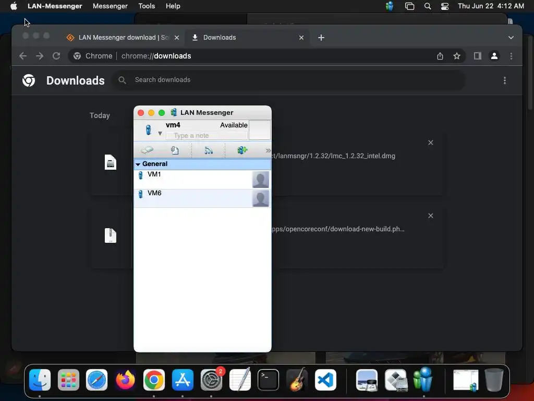The image size is (534, 401).
Task: Expand the toolbar overflow chevrons
Action: point(268,150)
